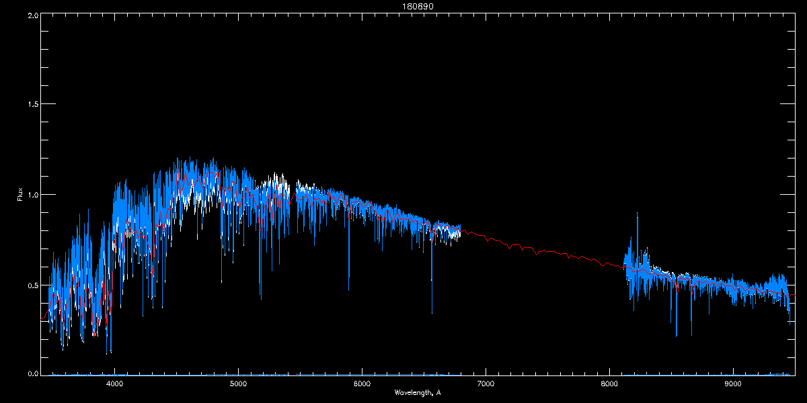Click the 5000 tick label on x-axis

pyautogui.click(x=239, y=384)
